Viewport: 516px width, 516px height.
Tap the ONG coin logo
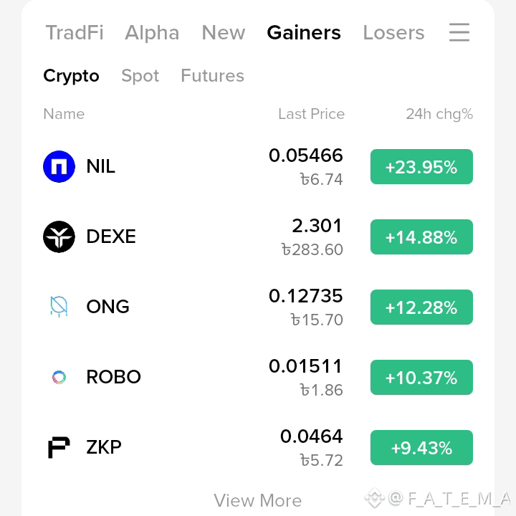pyautogui.click(x=59, y=307)
